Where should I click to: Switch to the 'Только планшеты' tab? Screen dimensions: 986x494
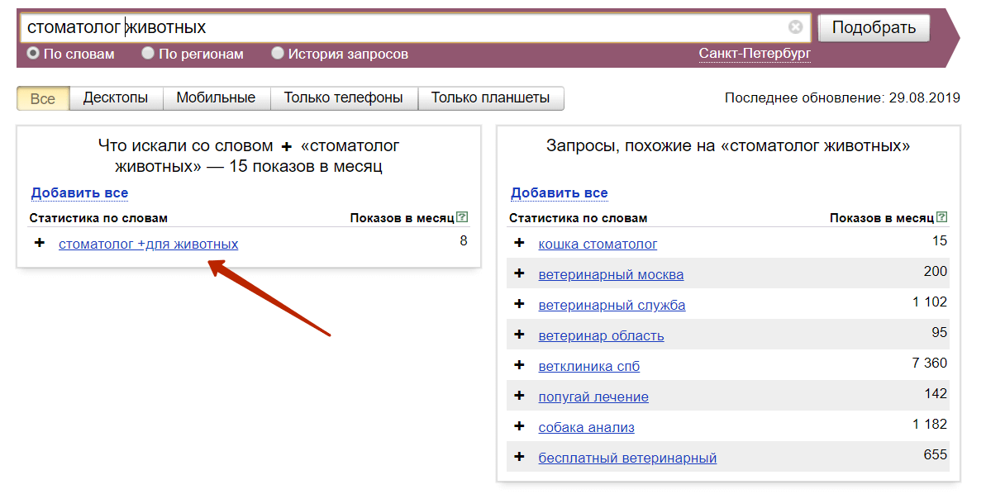tap(490, 98)
